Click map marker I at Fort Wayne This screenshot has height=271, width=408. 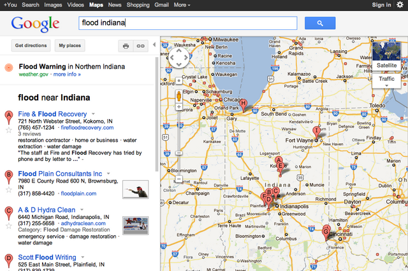coord(316,133)
